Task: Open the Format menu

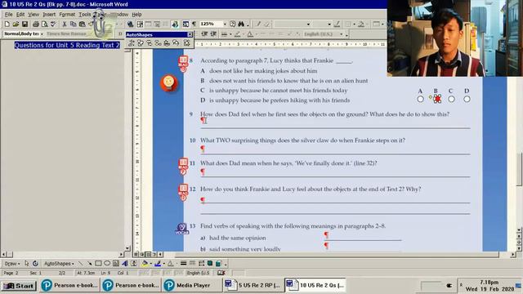Action: [67, 15]
